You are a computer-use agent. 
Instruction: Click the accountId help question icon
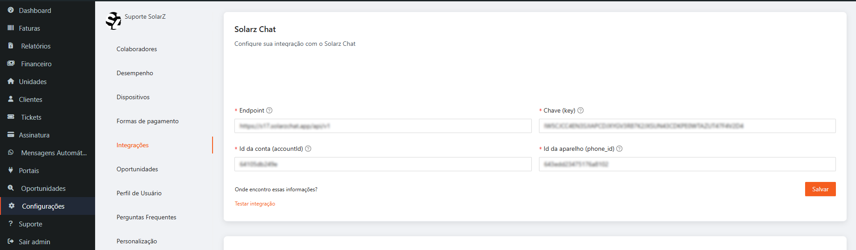pos(308,149)
